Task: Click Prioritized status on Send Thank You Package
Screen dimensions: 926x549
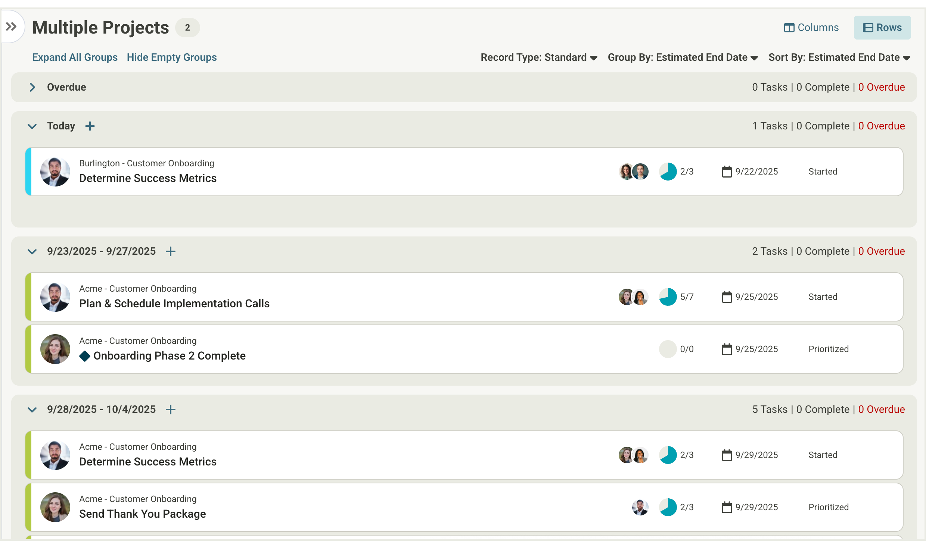Action: click(829, 507)
